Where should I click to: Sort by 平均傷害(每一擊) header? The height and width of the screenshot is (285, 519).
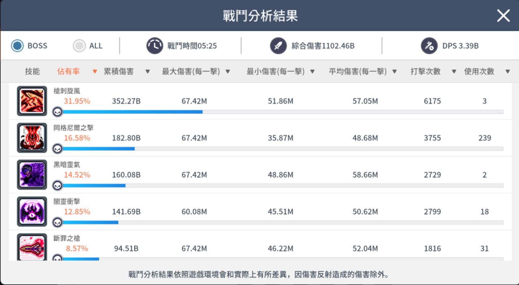click(358, 71)
